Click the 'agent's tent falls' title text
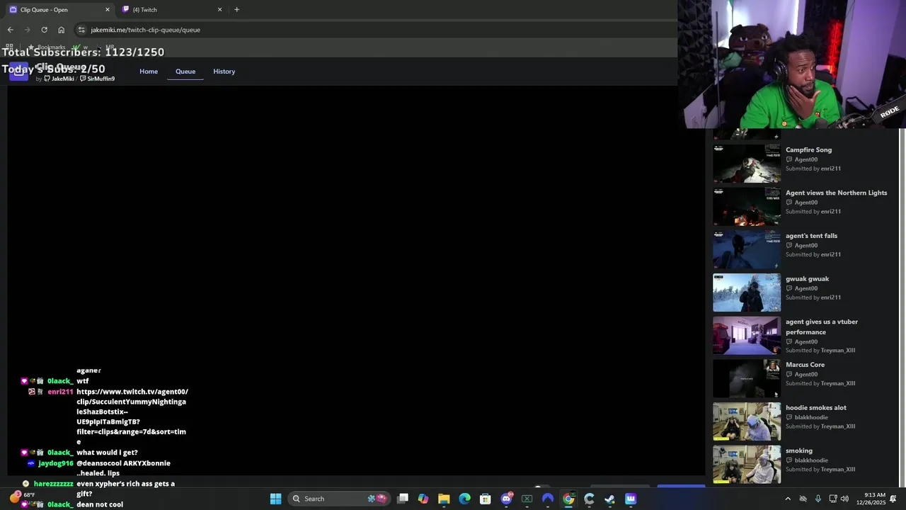This screenshot has height=510, width=906. [x=811, y=236]
